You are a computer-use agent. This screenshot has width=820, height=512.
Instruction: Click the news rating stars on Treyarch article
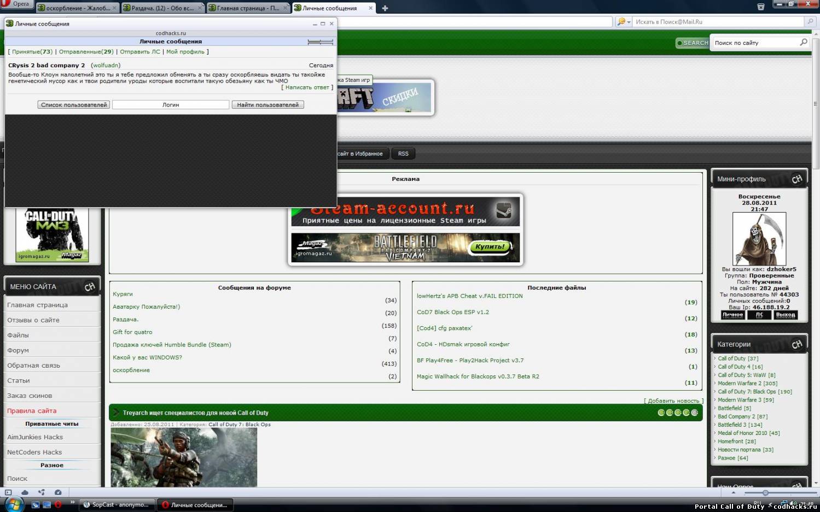pyautogui.click(x=678, y=413)
